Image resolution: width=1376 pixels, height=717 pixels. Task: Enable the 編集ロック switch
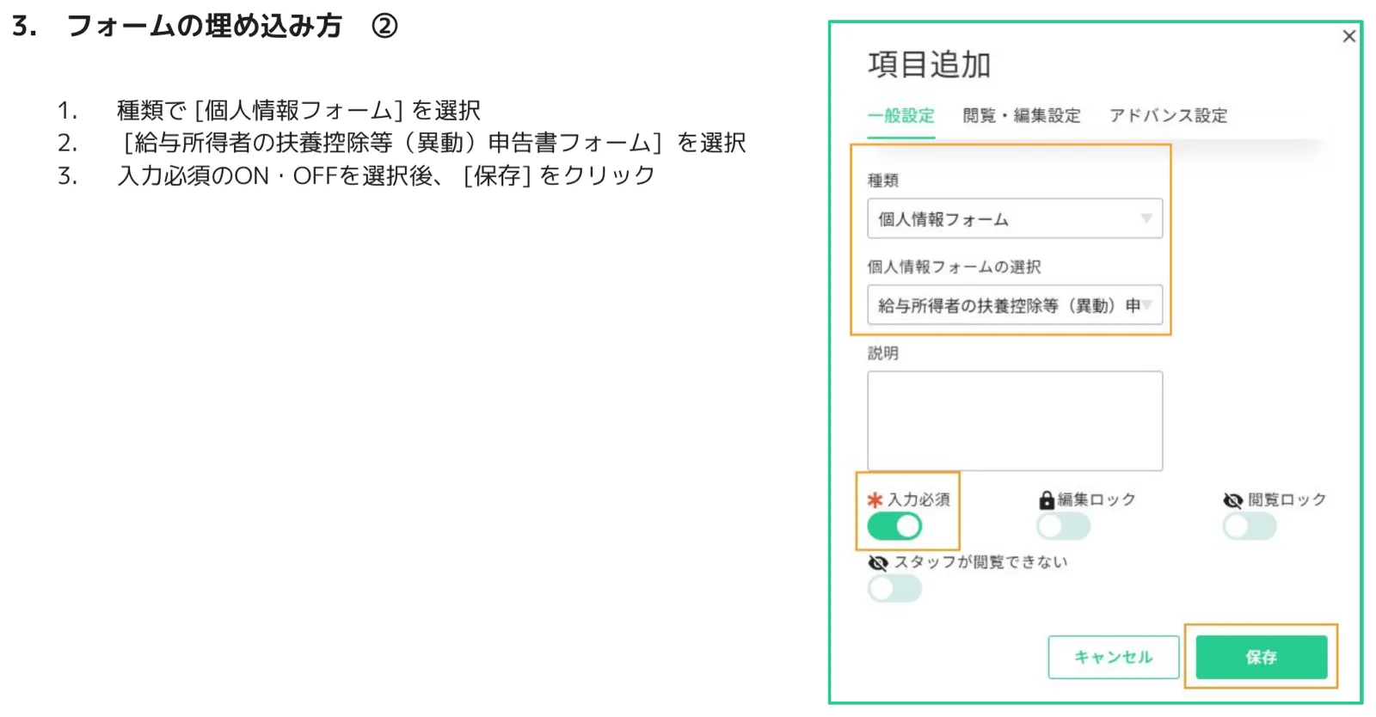1063,526
